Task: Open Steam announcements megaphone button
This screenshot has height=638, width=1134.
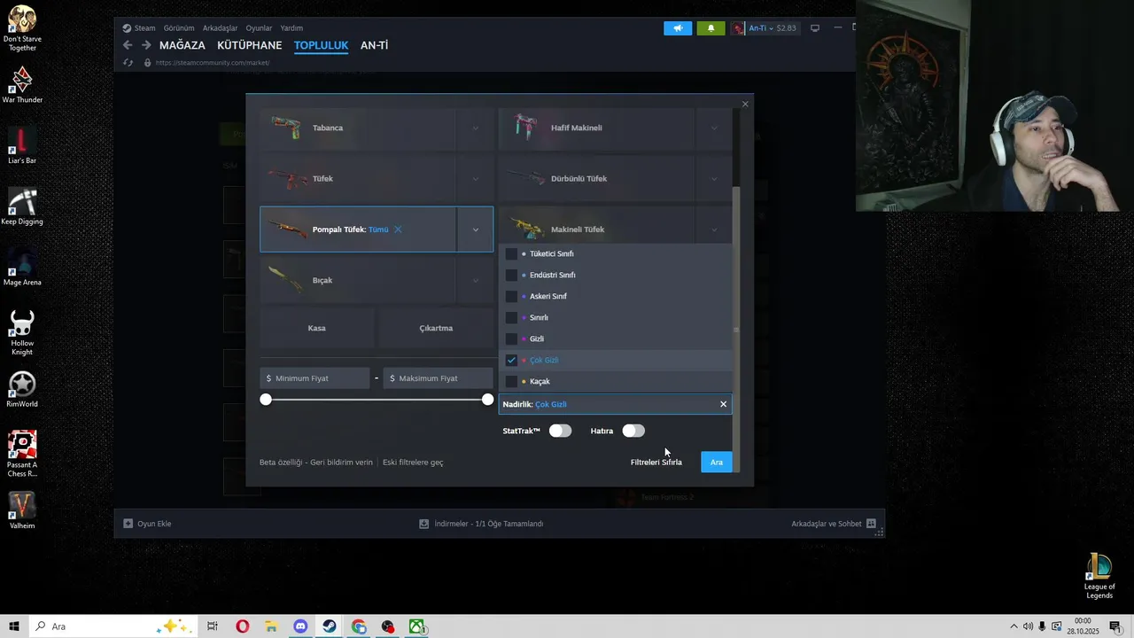Action: (x=678, y=28)
